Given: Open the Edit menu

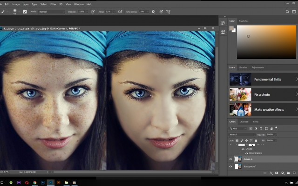Looking at the screenshot, I should tap(7, 4).
